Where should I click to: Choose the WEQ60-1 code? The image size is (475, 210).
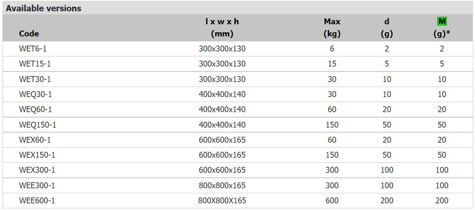click(36, 109)
